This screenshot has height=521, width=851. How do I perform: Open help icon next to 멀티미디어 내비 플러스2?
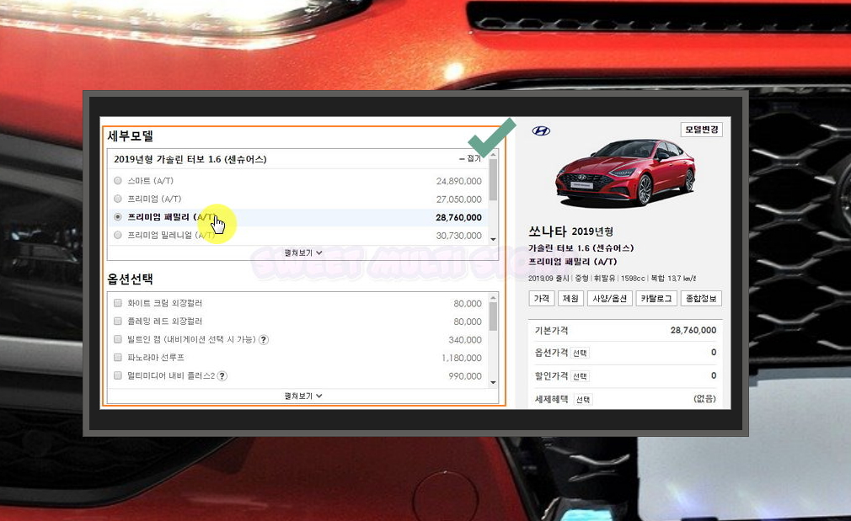[222, 375]
